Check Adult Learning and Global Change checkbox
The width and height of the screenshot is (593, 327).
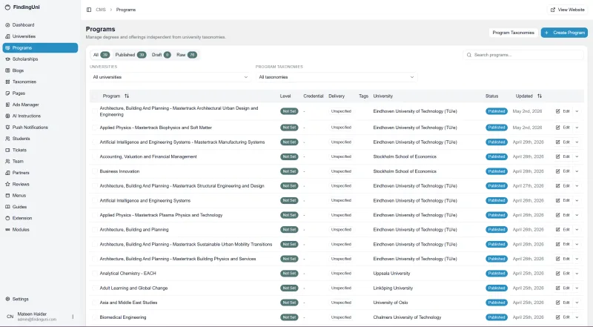95,288
